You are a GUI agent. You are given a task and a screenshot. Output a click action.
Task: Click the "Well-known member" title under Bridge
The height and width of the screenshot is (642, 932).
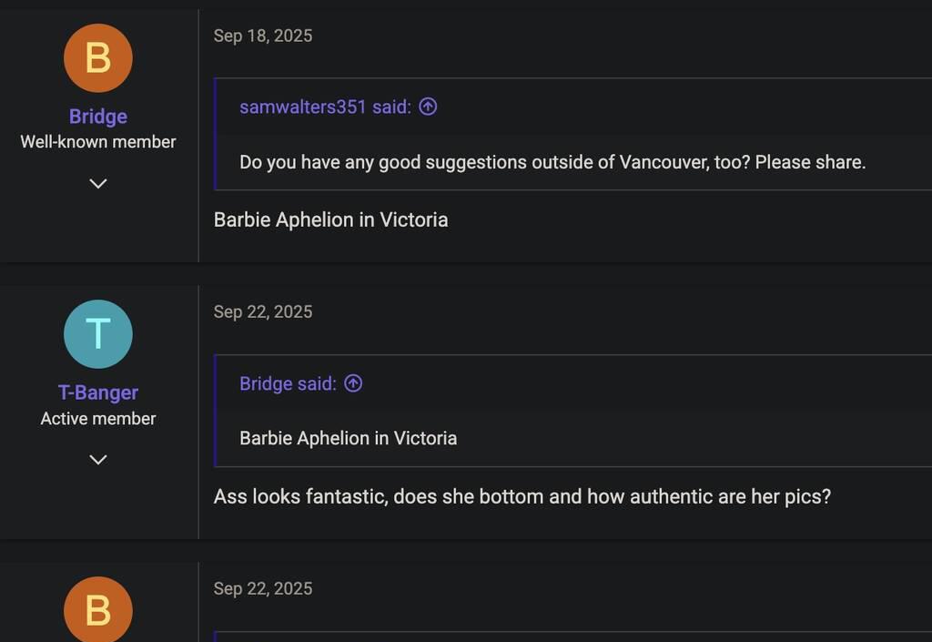pos(98,142)
